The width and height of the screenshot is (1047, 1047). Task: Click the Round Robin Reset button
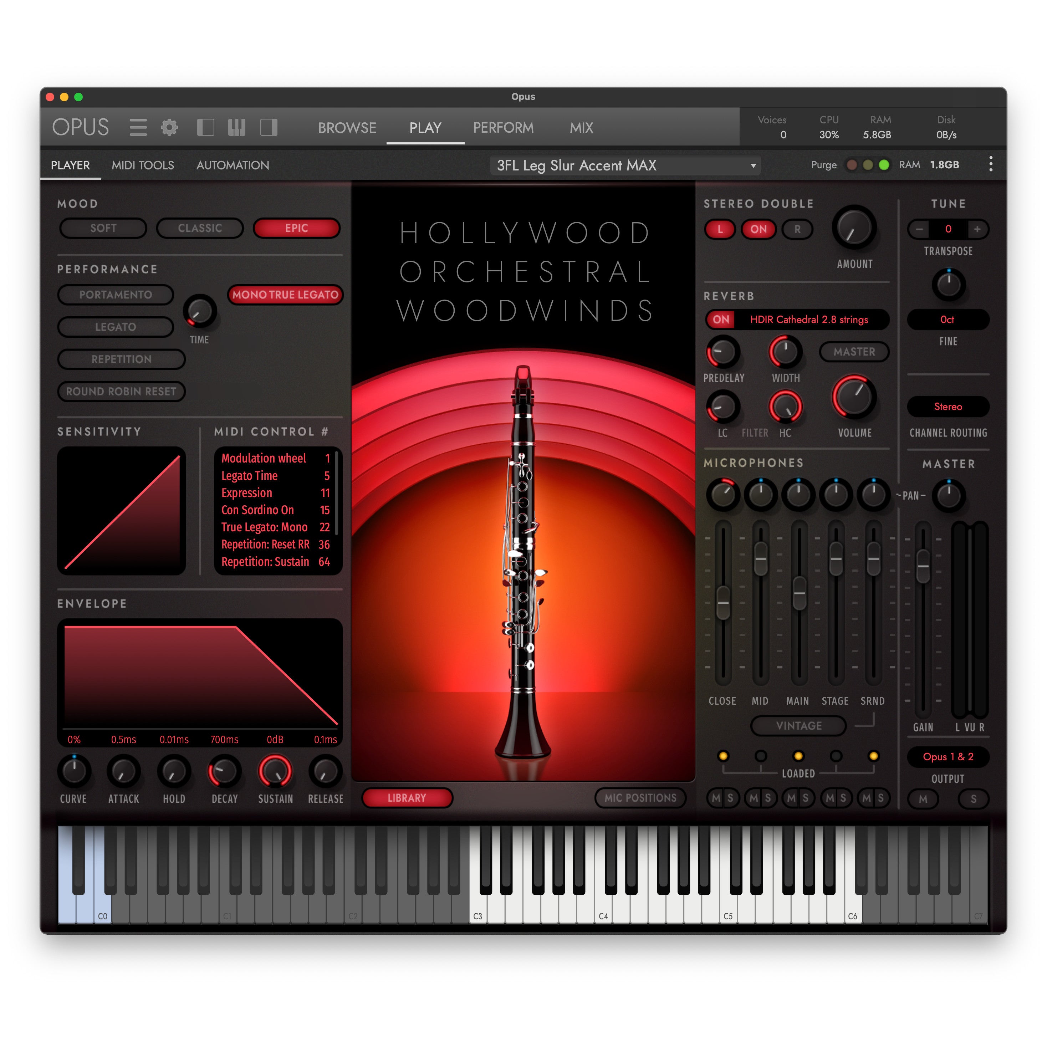coord(121,391)
